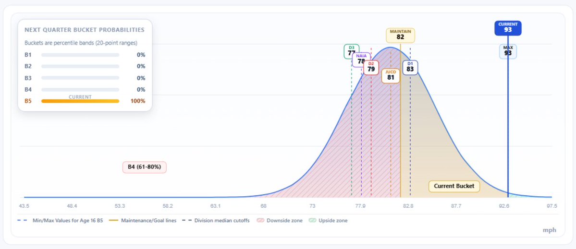Viewport: 576px width, 249px height.
Task: Select the D1 83 division marker
Action: pyautogui.click(x=410, y=68)
